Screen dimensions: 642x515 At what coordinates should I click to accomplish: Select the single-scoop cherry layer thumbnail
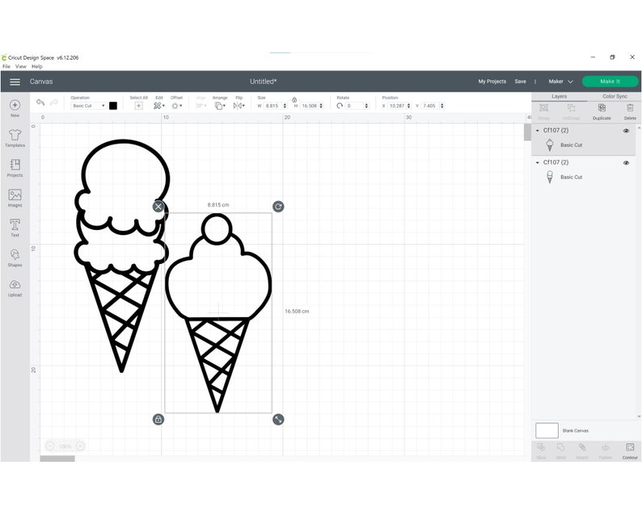(550, 145)
